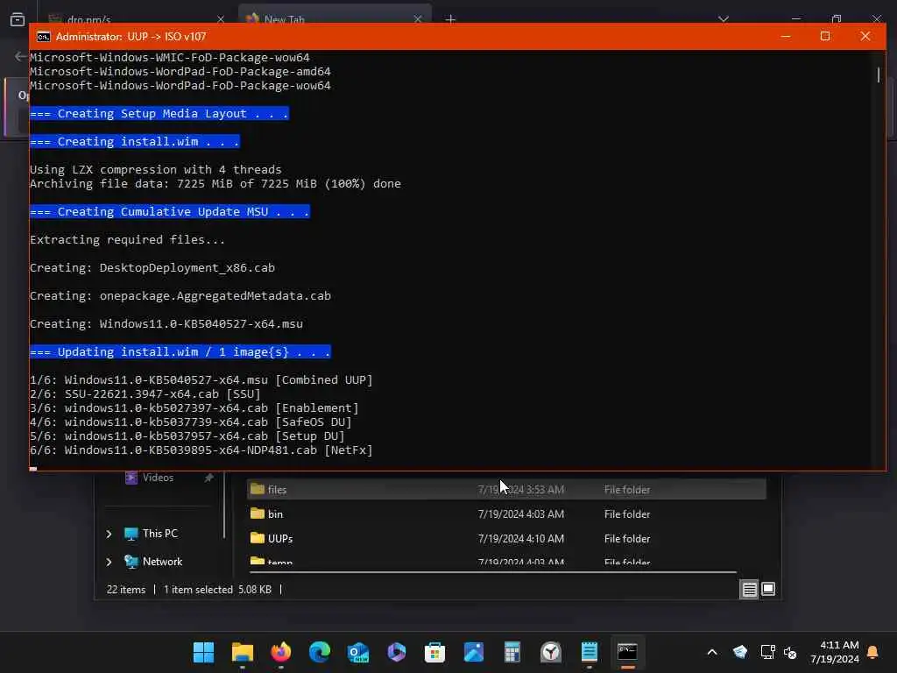The width and height of the screenshot is (897, 673).
Task: Open the Clock app from the taskbar
Action: pos(551,652)
